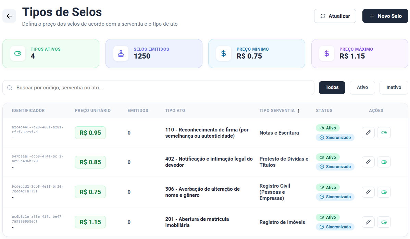This screenshot has height=239, width=410.
Task: Select identifier starting with ac0b6c1e
Action: pos(38,219)
